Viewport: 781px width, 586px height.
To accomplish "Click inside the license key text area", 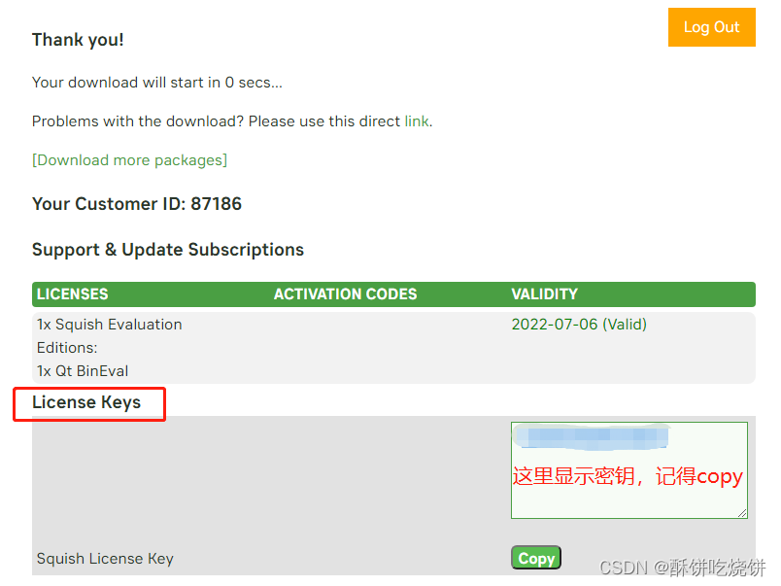I will [629, 470].
